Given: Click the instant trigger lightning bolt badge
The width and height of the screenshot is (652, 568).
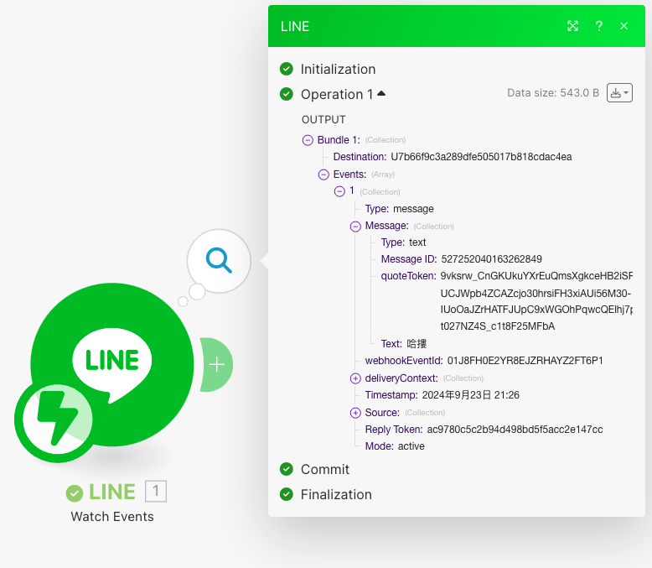Looking at the screenshot, I should [x=55, y=419].
